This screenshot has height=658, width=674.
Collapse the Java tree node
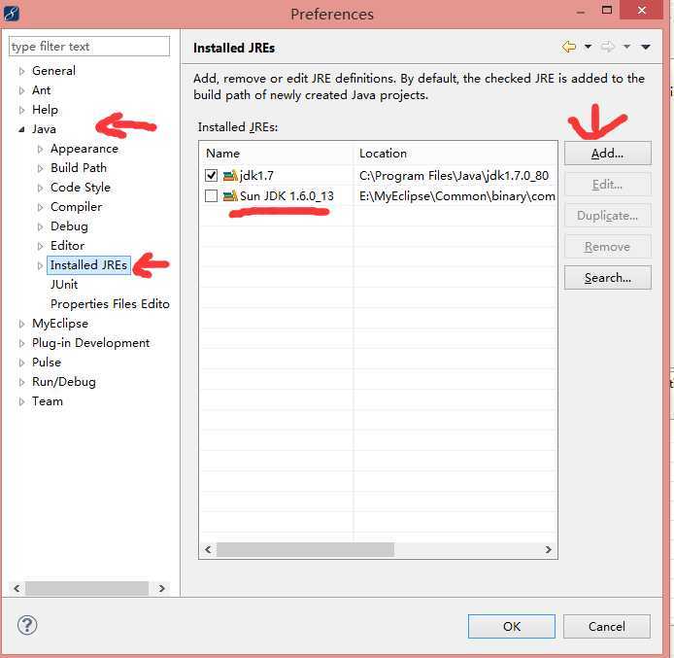click(x=22, y=129)
